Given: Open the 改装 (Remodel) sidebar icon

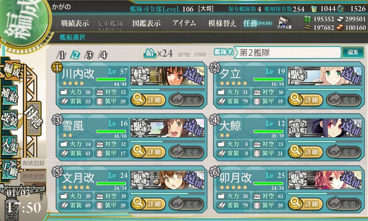Looking at the screenshot, I should pos(10,120).
